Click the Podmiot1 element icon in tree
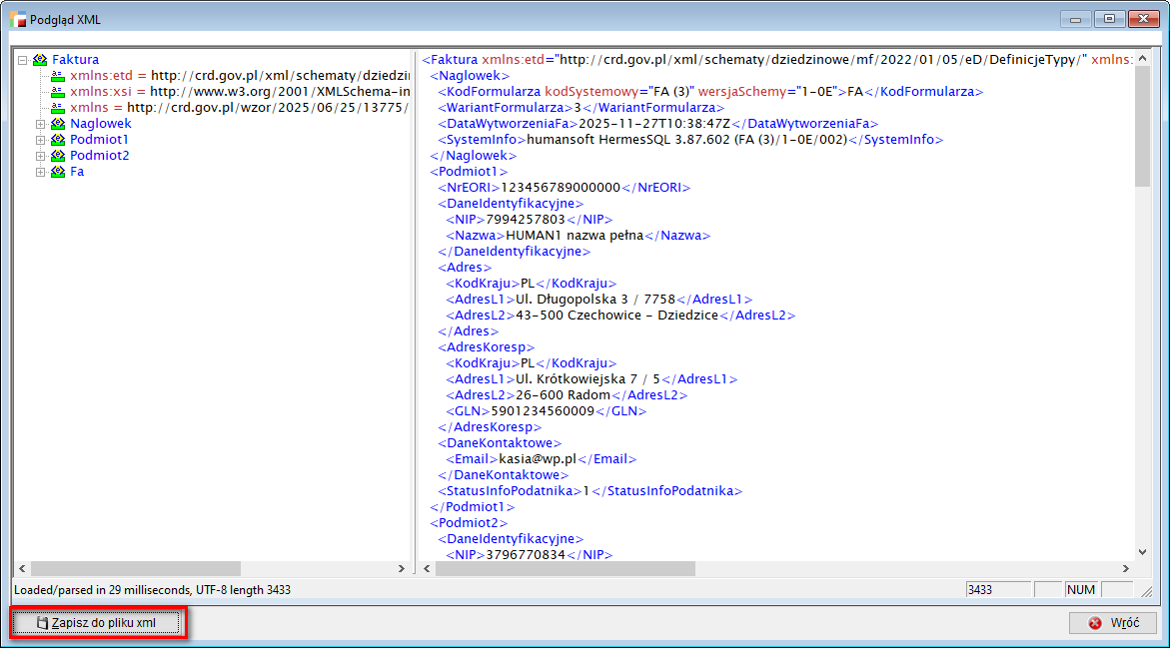 [58, 140]
